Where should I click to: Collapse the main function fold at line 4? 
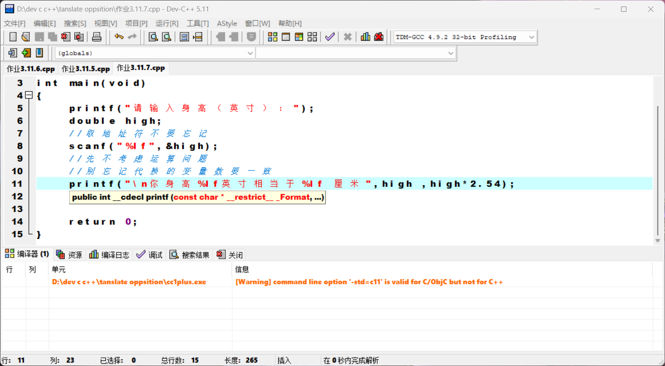coord(28,95)
